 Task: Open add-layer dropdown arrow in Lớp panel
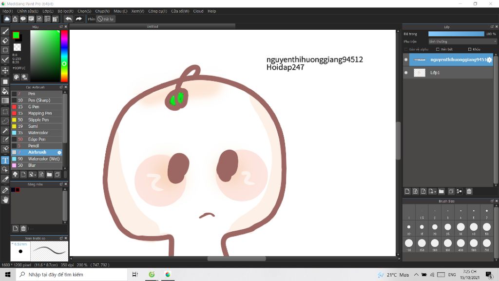click(x=435, y=192)
